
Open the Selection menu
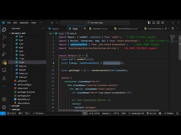tap(24, 23)
